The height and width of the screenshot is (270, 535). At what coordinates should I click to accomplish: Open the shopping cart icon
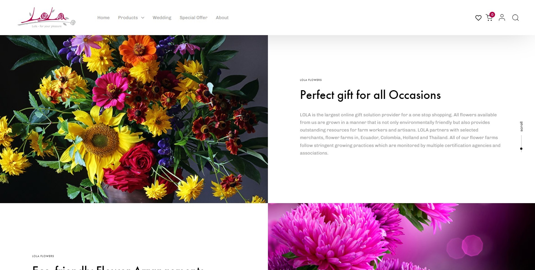[x=489, y=18]
